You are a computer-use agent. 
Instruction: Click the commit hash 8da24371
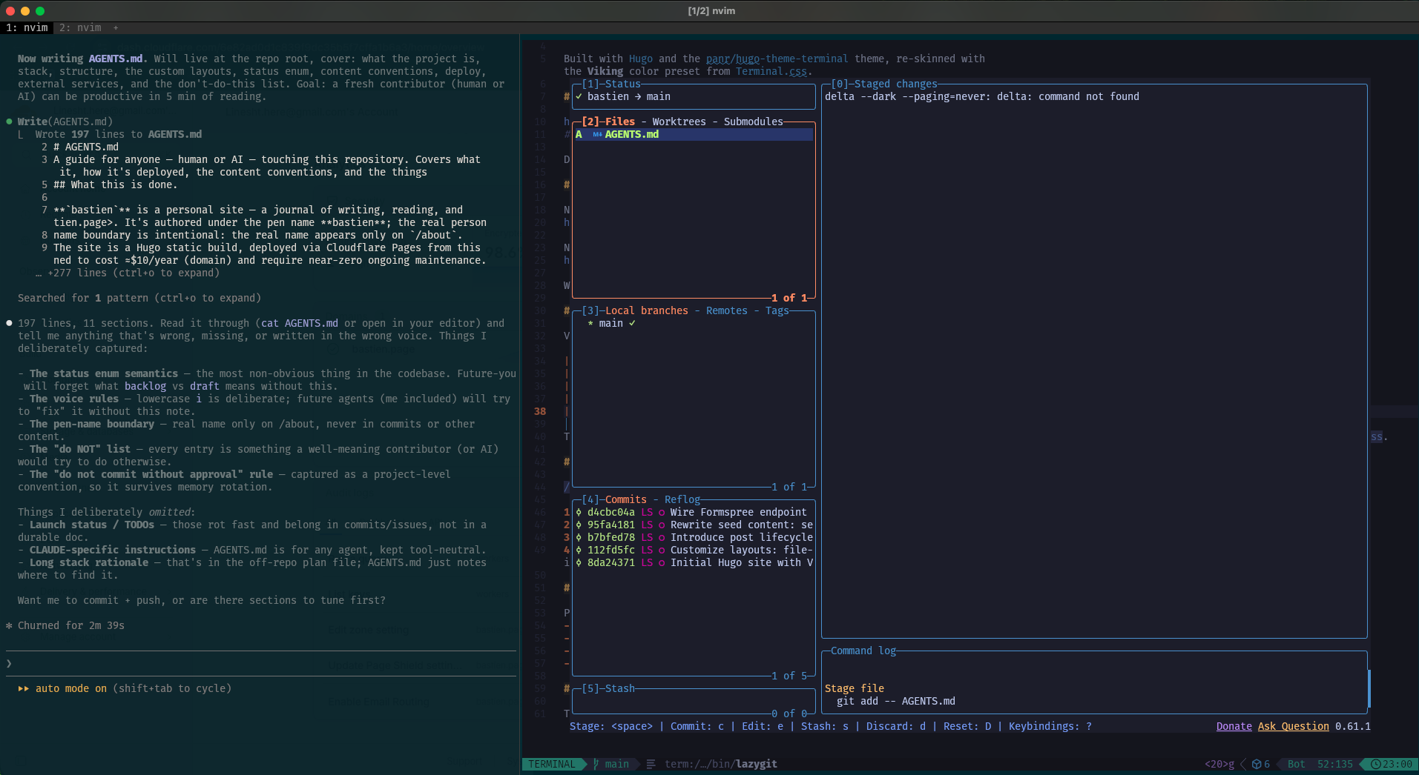pyautogui.click(x=610, y=562)
